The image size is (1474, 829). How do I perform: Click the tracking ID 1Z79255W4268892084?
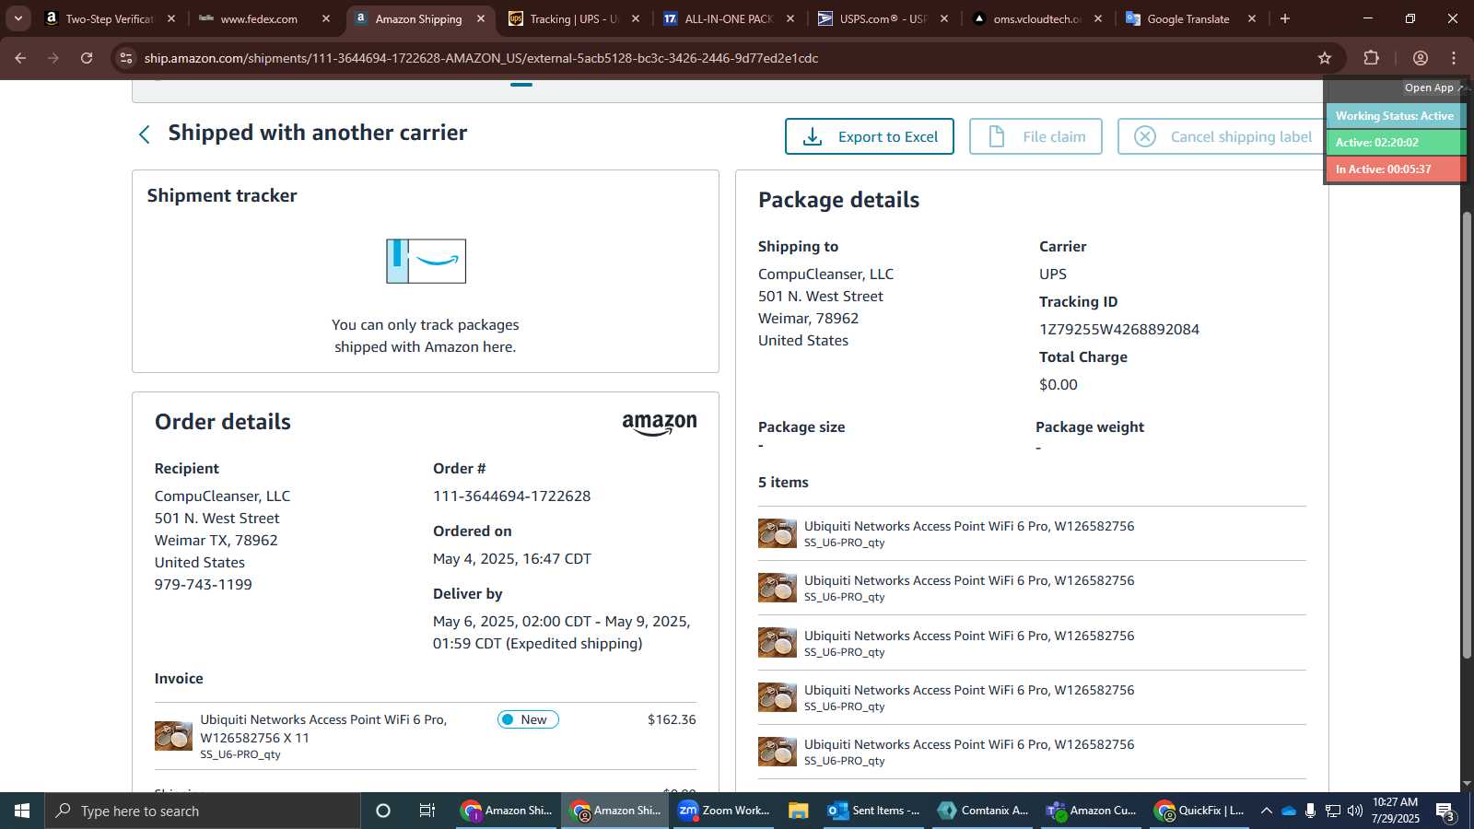(1119, 330)
